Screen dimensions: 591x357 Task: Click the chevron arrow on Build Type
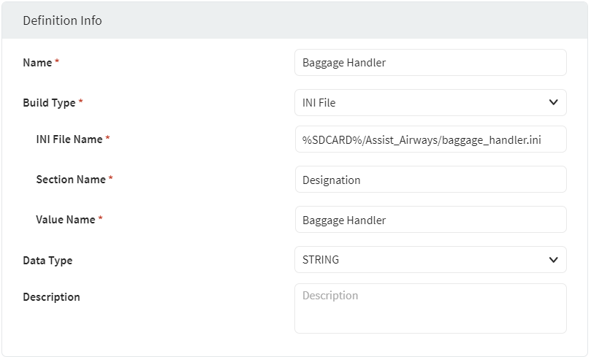(x=553, y=103)
